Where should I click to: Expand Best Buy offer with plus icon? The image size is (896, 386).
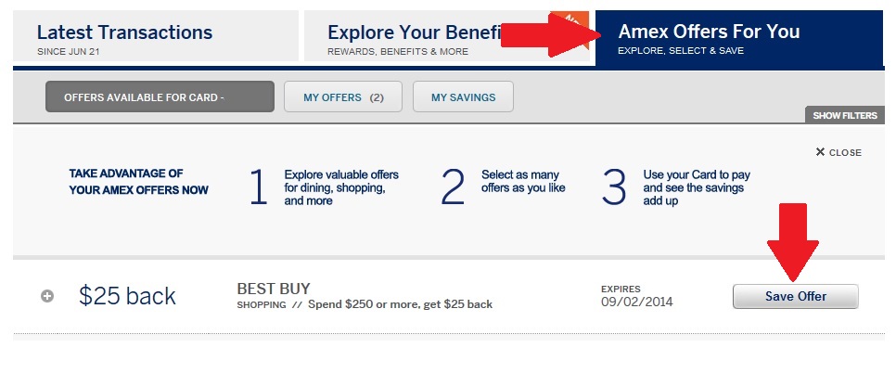(x=47, y=296)
